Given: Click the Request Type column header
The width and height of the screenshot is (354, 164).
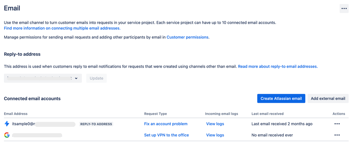Looking at the screenshot, I should [155, 114].
